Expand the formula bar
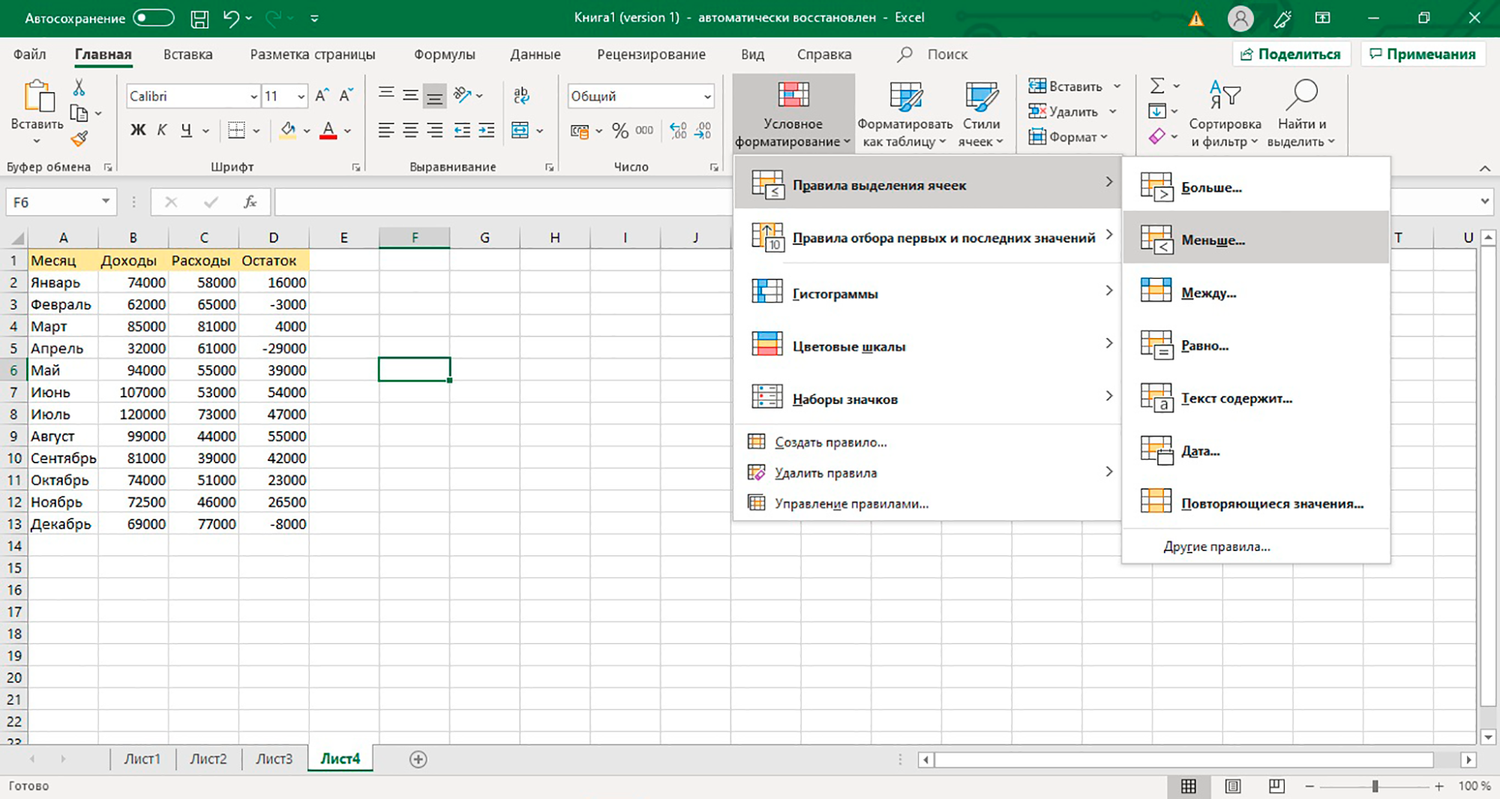Viewport: 1500px width, 799px height. 1485,202
